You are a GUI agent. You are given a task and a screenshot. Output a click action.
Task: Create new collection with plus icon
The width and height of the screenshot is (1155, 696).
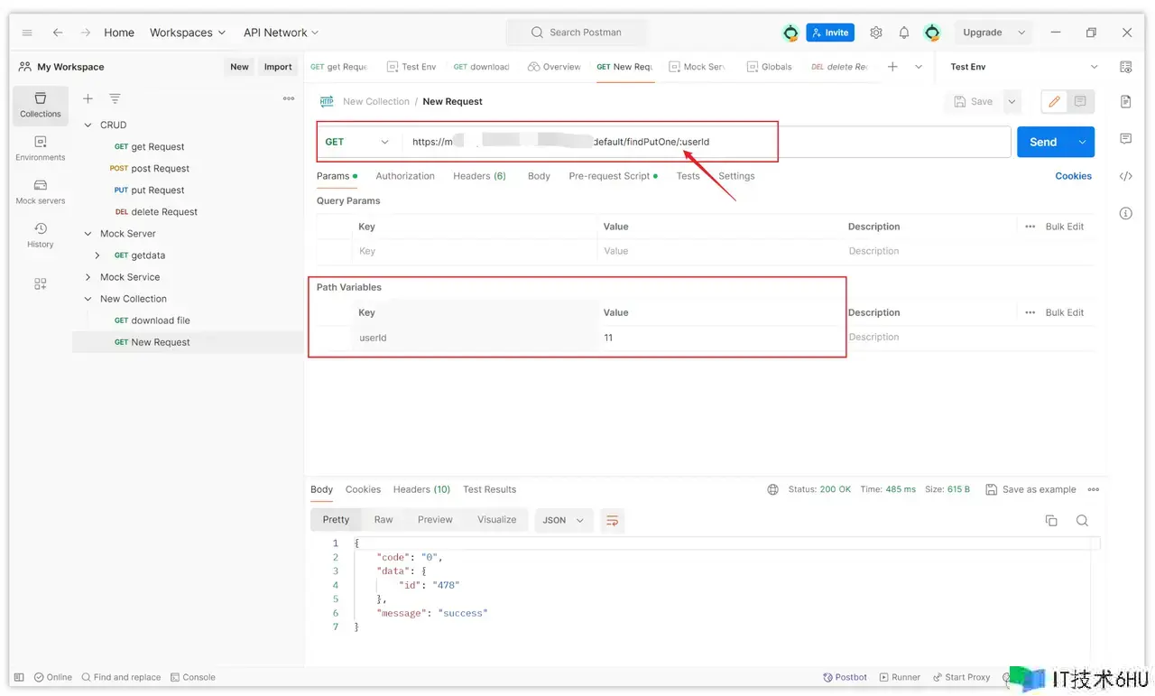coord(88,98)
